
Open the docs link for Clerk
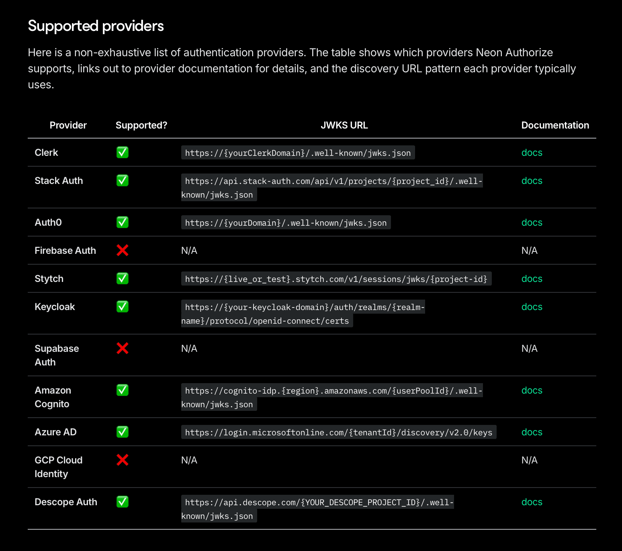532,153
